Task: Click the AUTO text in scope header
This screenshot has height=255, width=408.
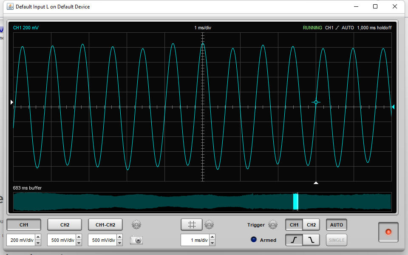Action: click(x=348, y=28)
